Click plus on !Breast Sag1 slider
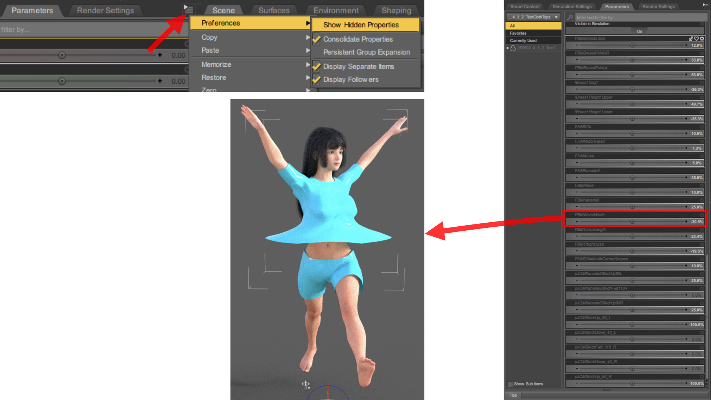711x400 pixels. tap(686, 89)
